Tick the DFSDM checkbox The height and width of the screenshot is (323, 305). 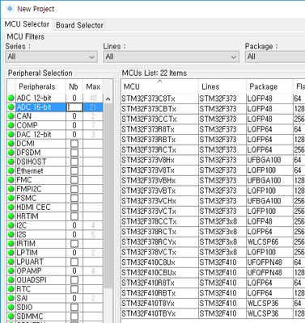pos(74,153)
